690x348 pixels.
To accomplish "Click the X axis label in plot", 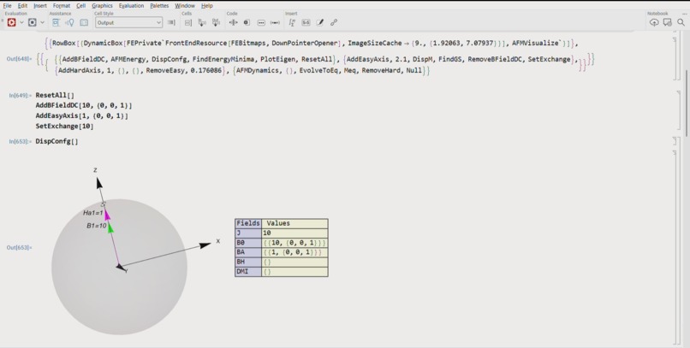I will (x=217, y=241).
